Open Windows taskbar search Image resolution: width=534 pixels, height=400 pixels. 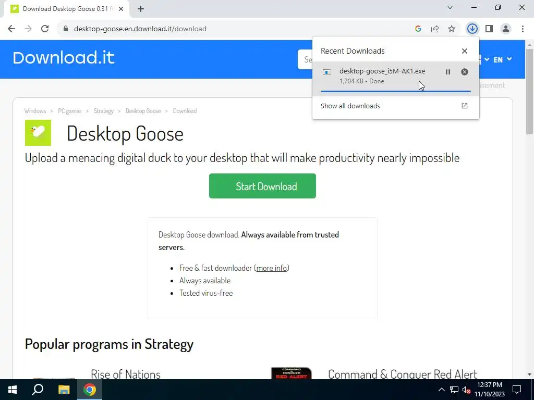tap(38, 390)
